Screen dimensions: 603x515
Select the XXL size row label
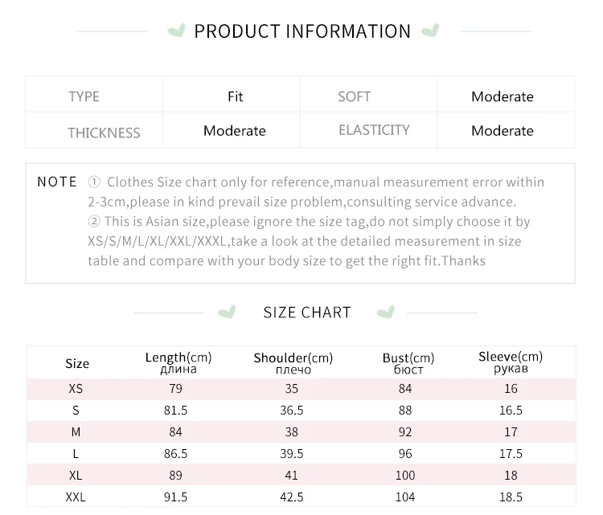[76, 497]
